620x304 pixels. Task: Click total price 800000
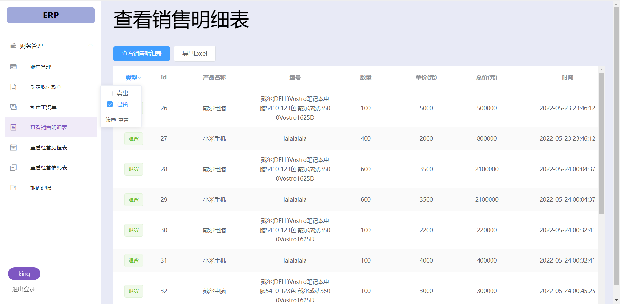point(487,139)
